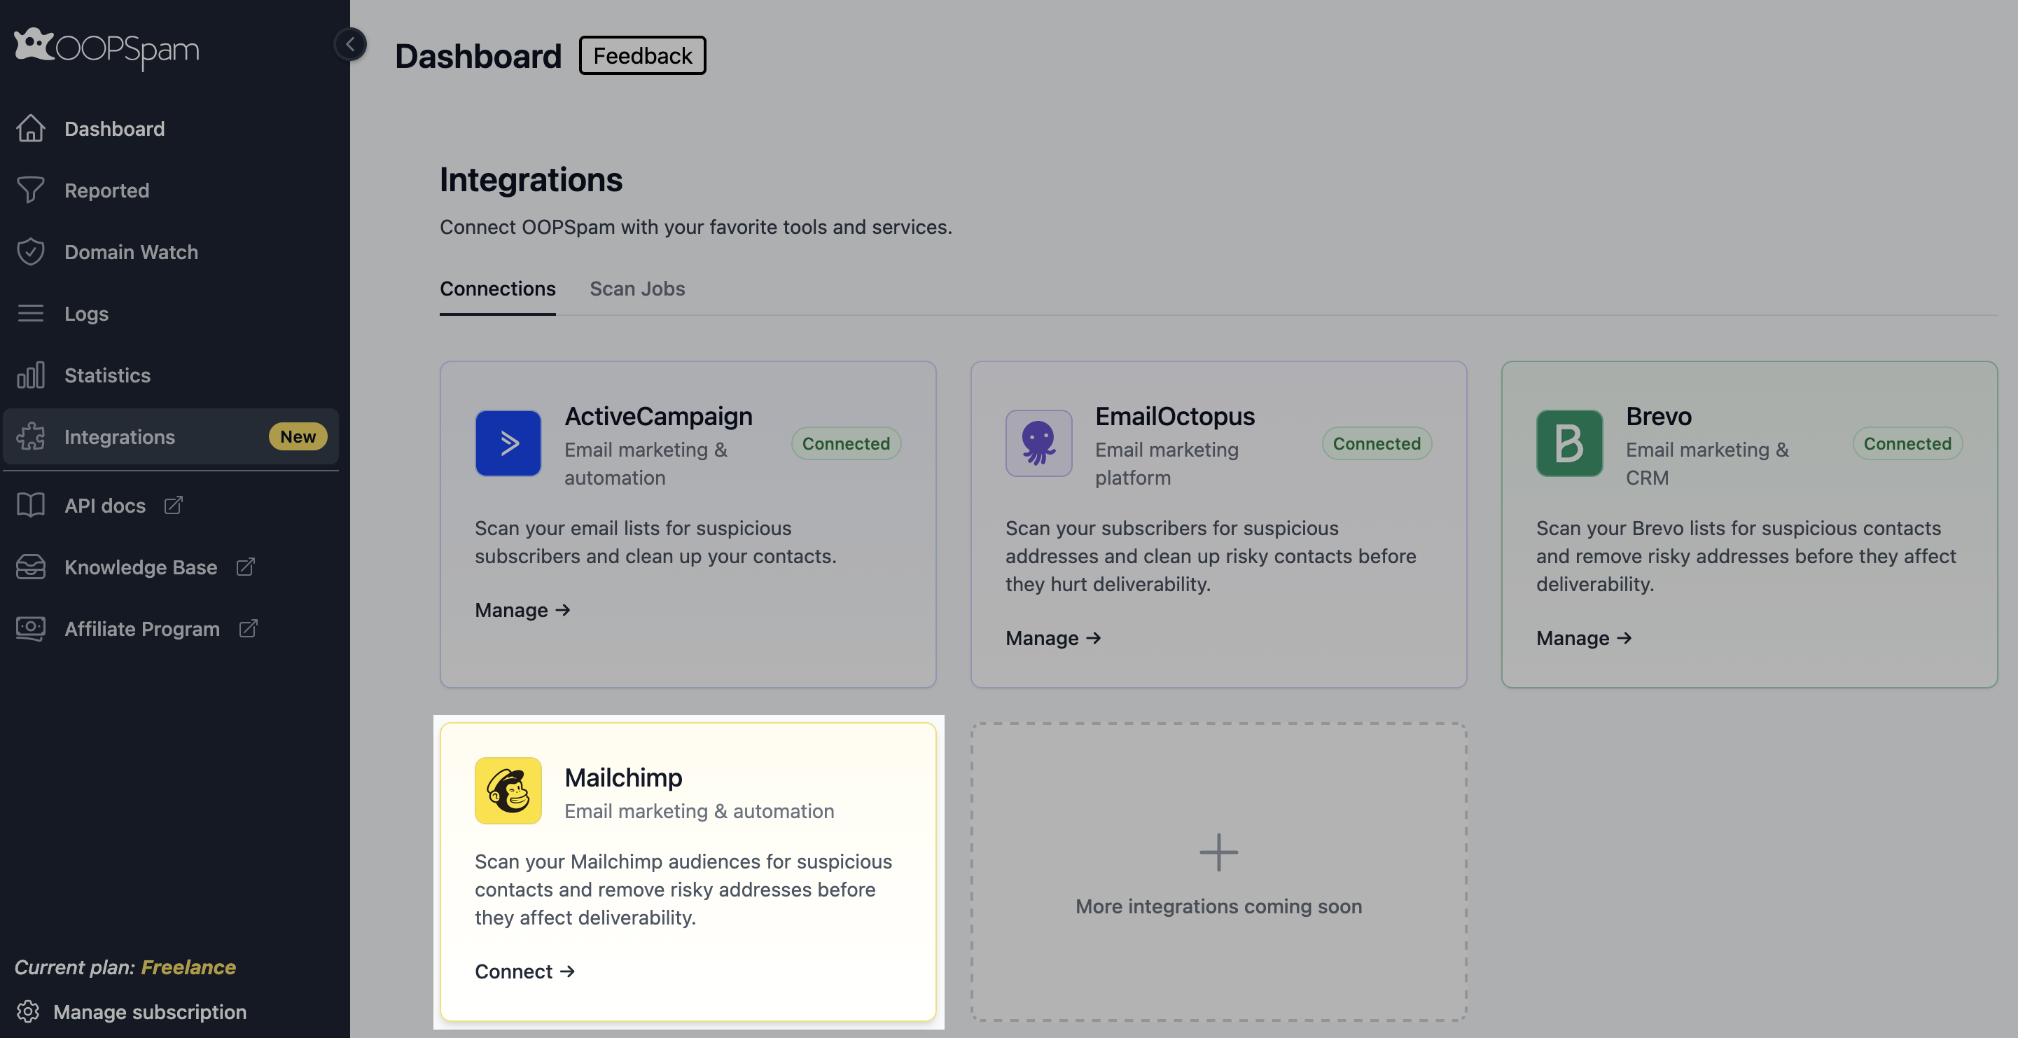Click the New badge on Integrations
The height and width of the screenshot is (1038, 2018).
click(x=298, y=436)
